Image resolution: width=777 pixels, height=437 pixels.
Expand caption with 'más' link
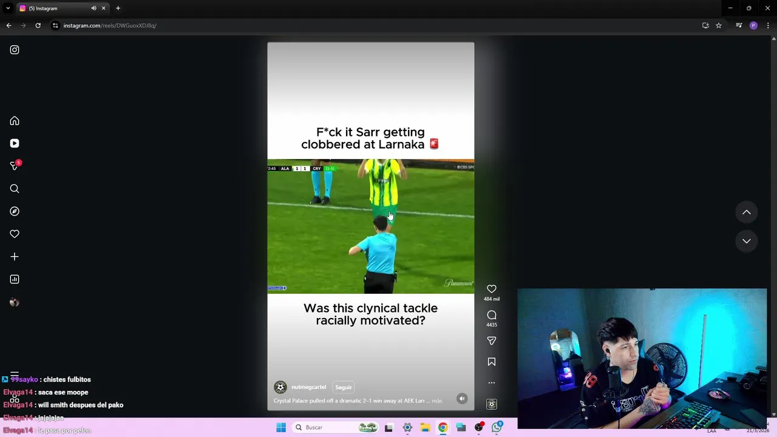pyautogui.click(x=437, y=401)
